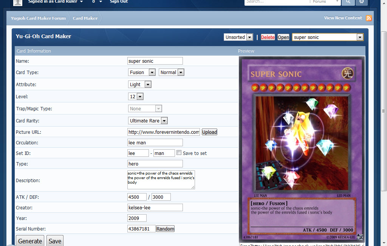Screen dimensions: 387x246
Task: Open the Trap/Magic Type None dropdown
Action: point(145,108)
